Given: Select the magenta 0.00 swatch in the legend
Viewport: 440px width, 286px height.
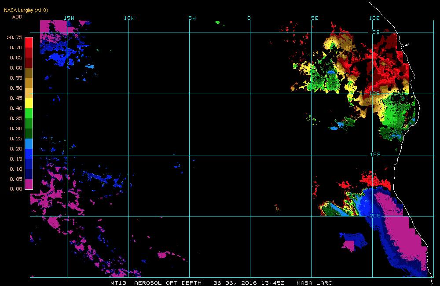Looking at the screenshot, I should pyautogui.click(x=29, y=184).
